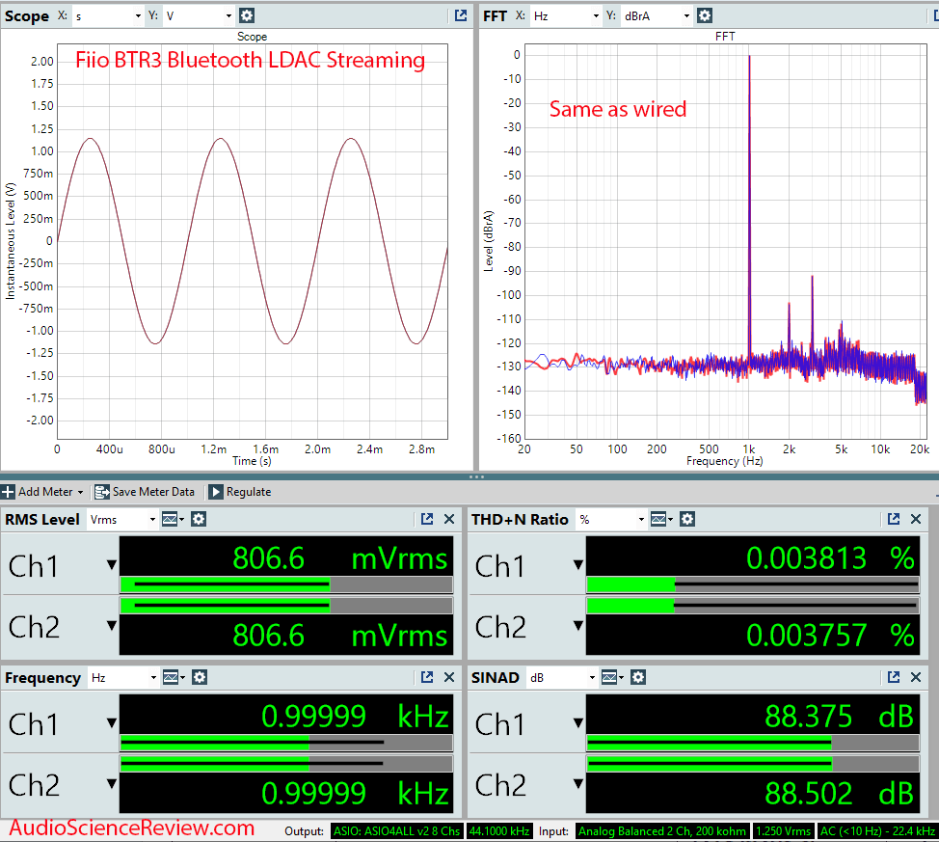Open Frequency meter settings gear

[200, 677]
